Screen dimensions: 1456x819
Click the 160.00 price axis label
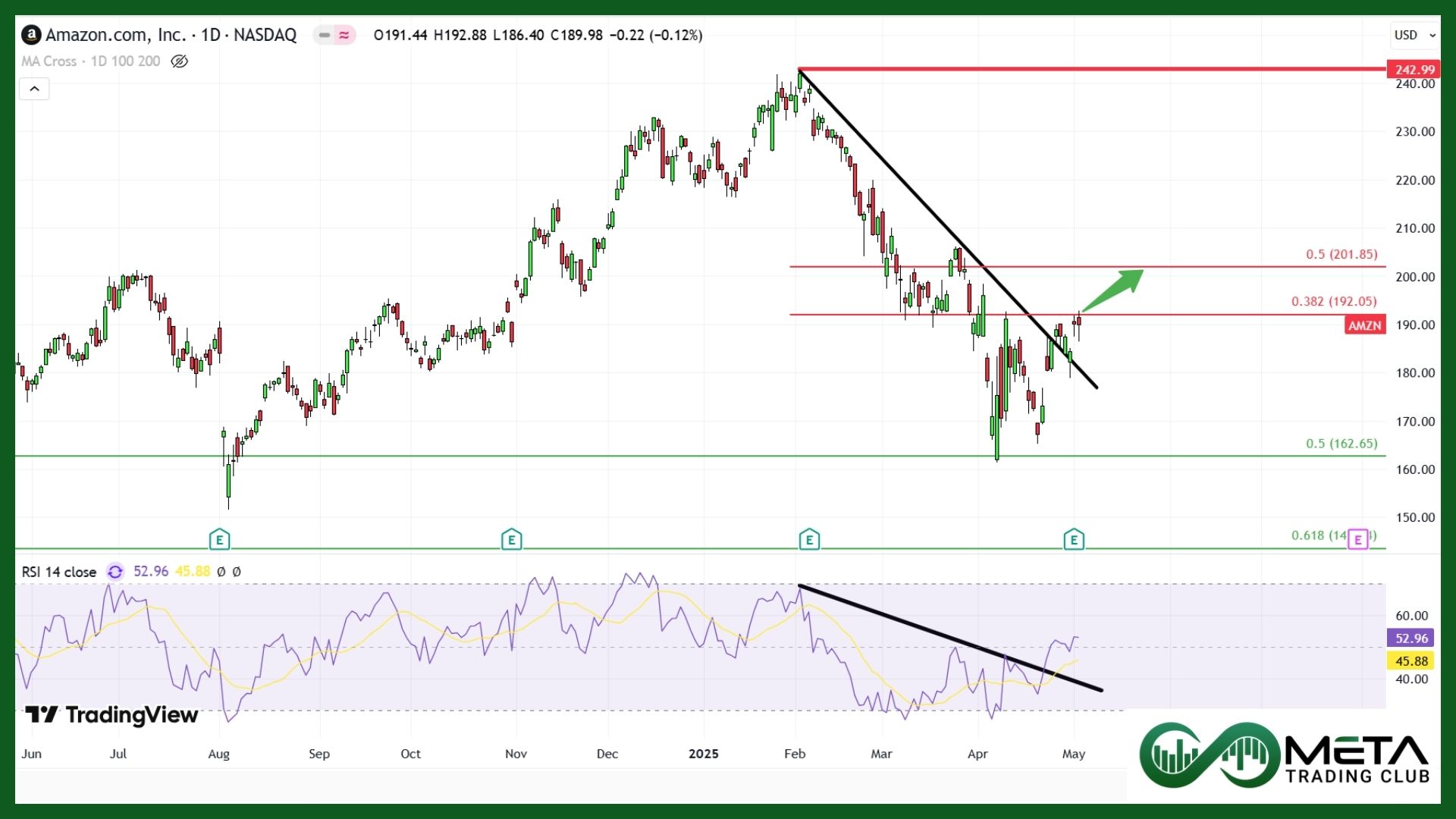pos(1415,469)
